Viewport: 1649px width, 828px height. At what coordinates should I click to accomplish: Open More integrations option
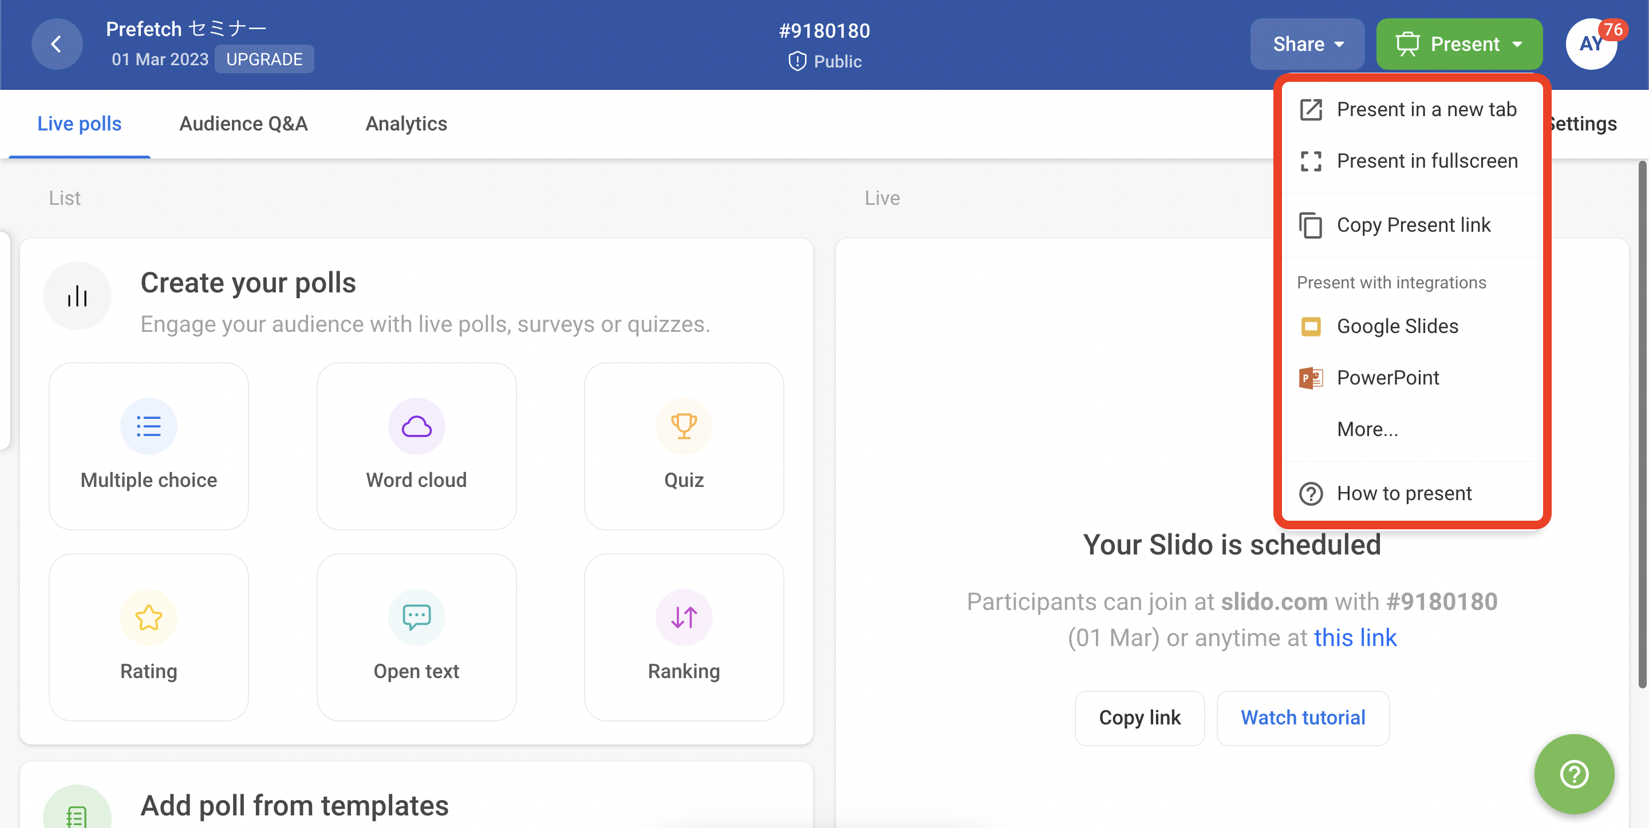1367,429
